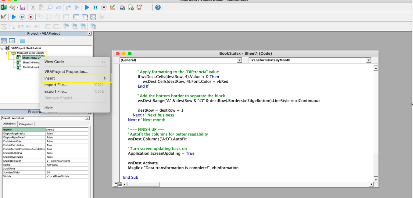This screenshot has width=413, height=198.
Task: Collapse the Microsoft Excel Objects folder
Action: (x=8, y=53)
